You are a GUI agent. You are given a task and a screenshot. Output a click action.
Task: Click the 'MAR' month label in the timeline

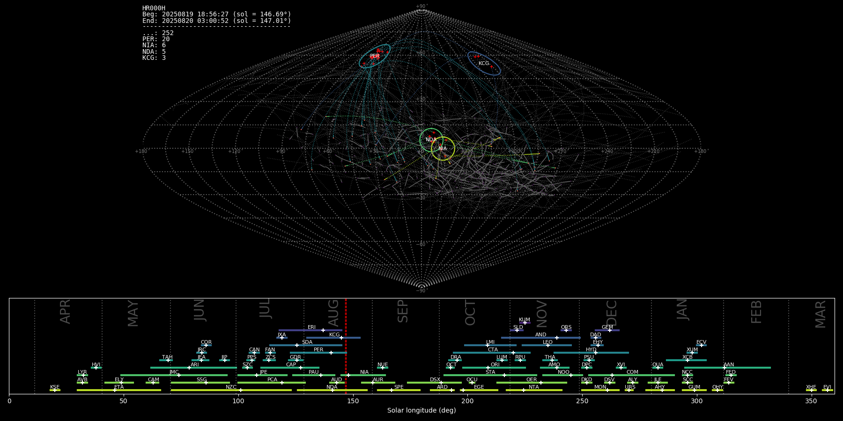(821, 314)
